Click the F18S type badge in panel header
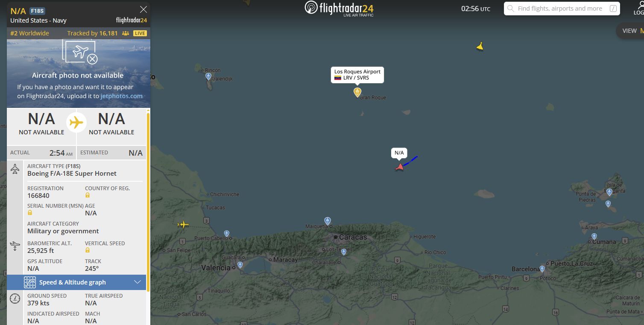The image size is (644, 325). tap(38, 11)
